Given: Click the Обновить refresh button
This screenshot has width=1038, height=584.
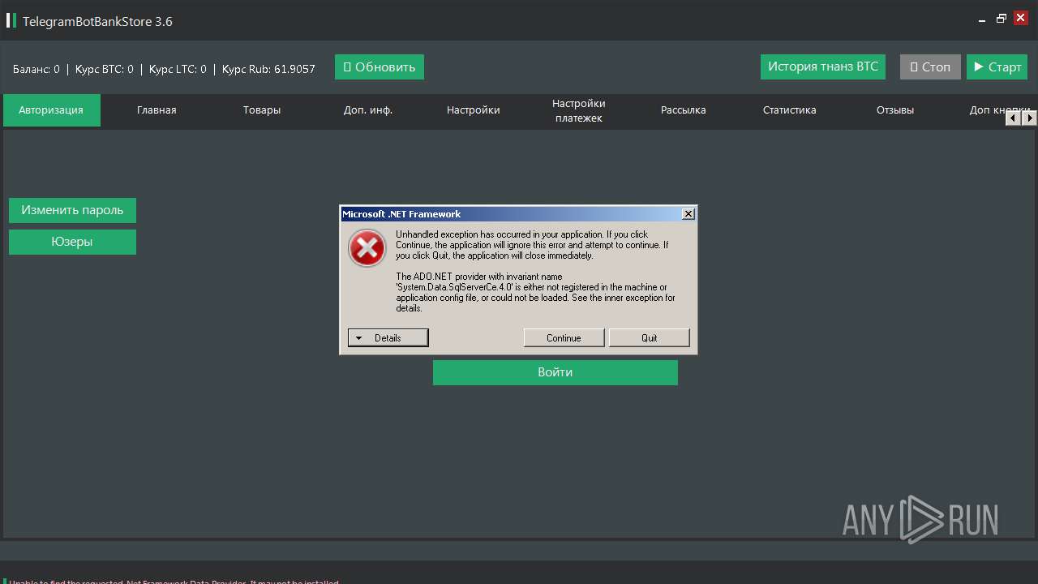Looking at the screenshot, I should tap(380, 67).
